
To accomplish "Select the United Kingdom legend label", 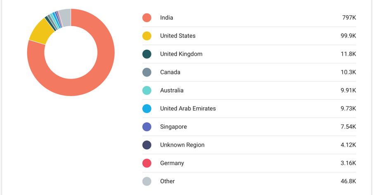I will (181, 54).
